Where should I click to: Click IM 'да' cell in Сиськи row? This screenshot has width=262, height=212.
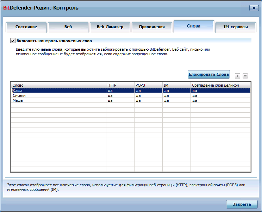click(176, 95)
